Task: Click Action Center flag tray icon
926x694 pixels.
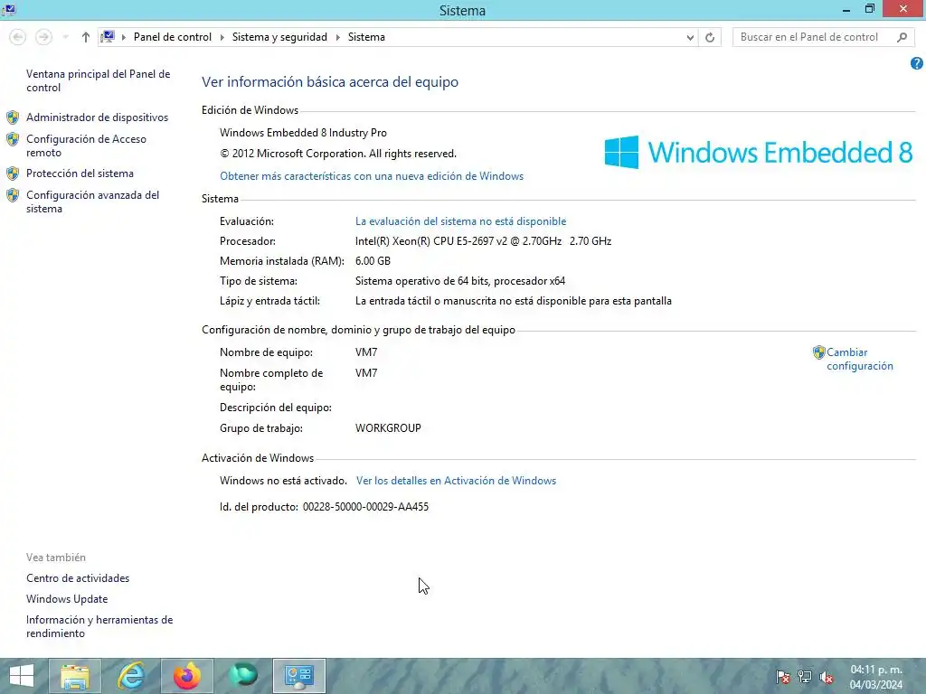Action: coord(782,677)
